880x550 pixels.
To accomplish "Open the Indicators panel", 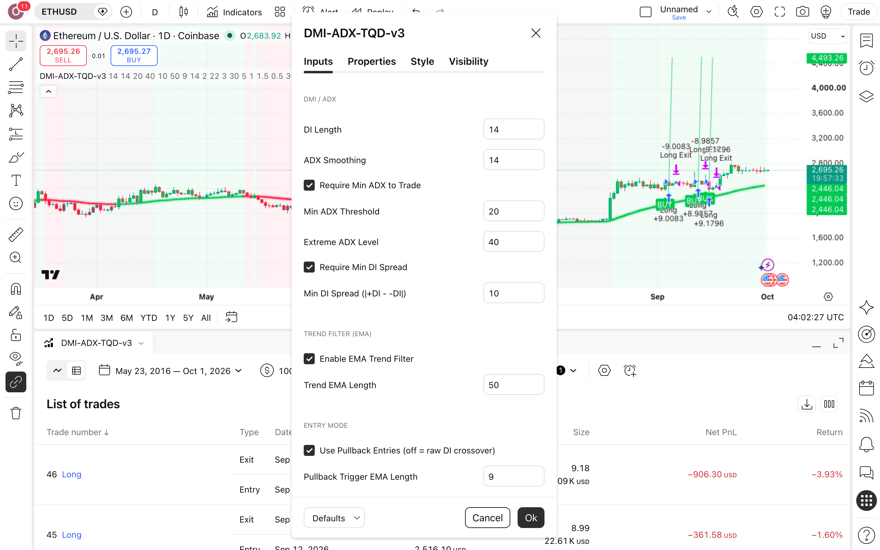I will (x=234, y=12).
